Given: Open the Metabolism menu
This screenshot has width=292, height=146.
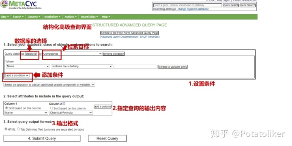Looking at the screenshot, I should 52,17.
